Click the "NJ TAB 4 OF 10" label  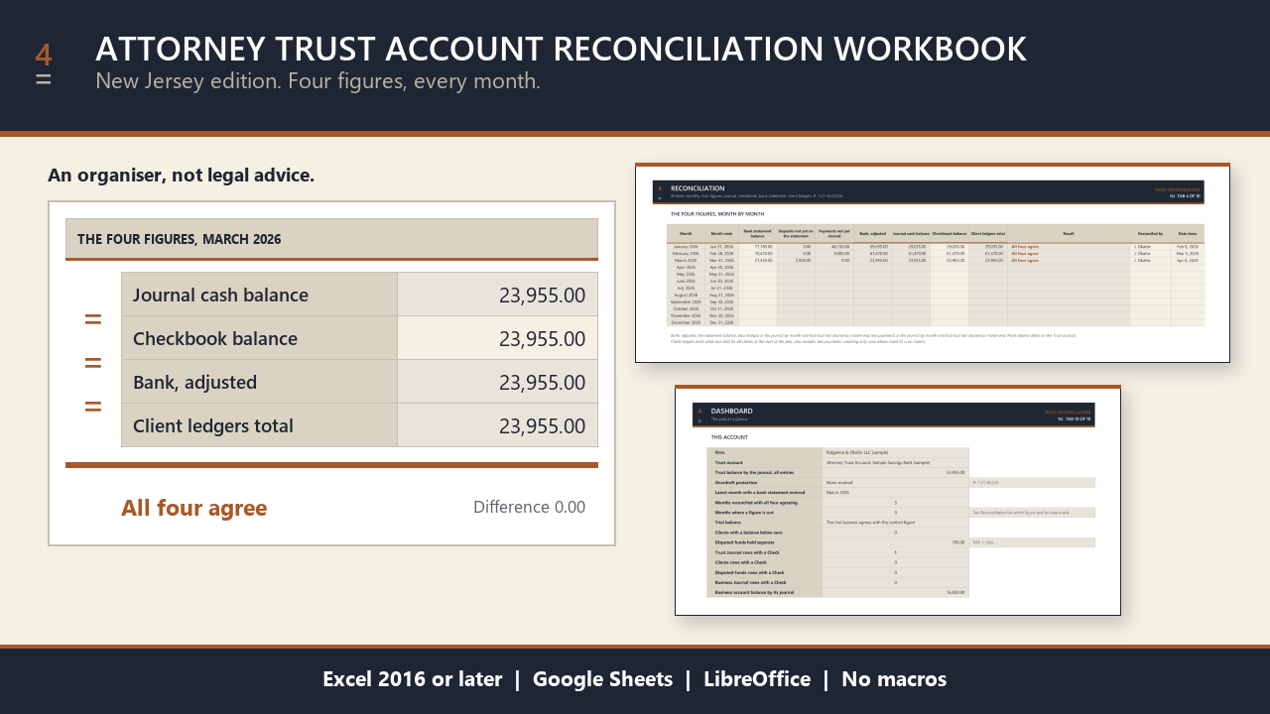coord(1185,196)
